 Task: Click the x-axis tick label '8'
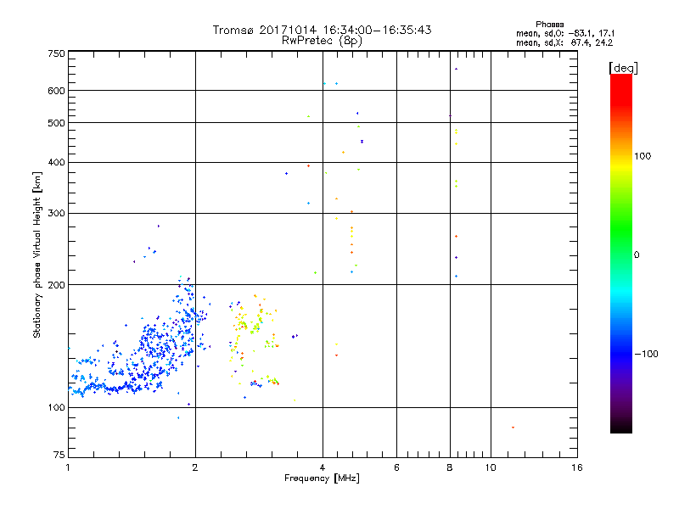point(450,467)
